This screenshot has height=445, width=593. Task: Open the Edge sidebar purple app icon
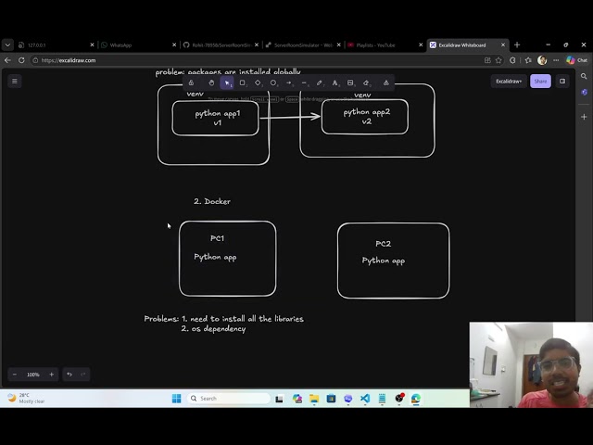tap(584, 93)
